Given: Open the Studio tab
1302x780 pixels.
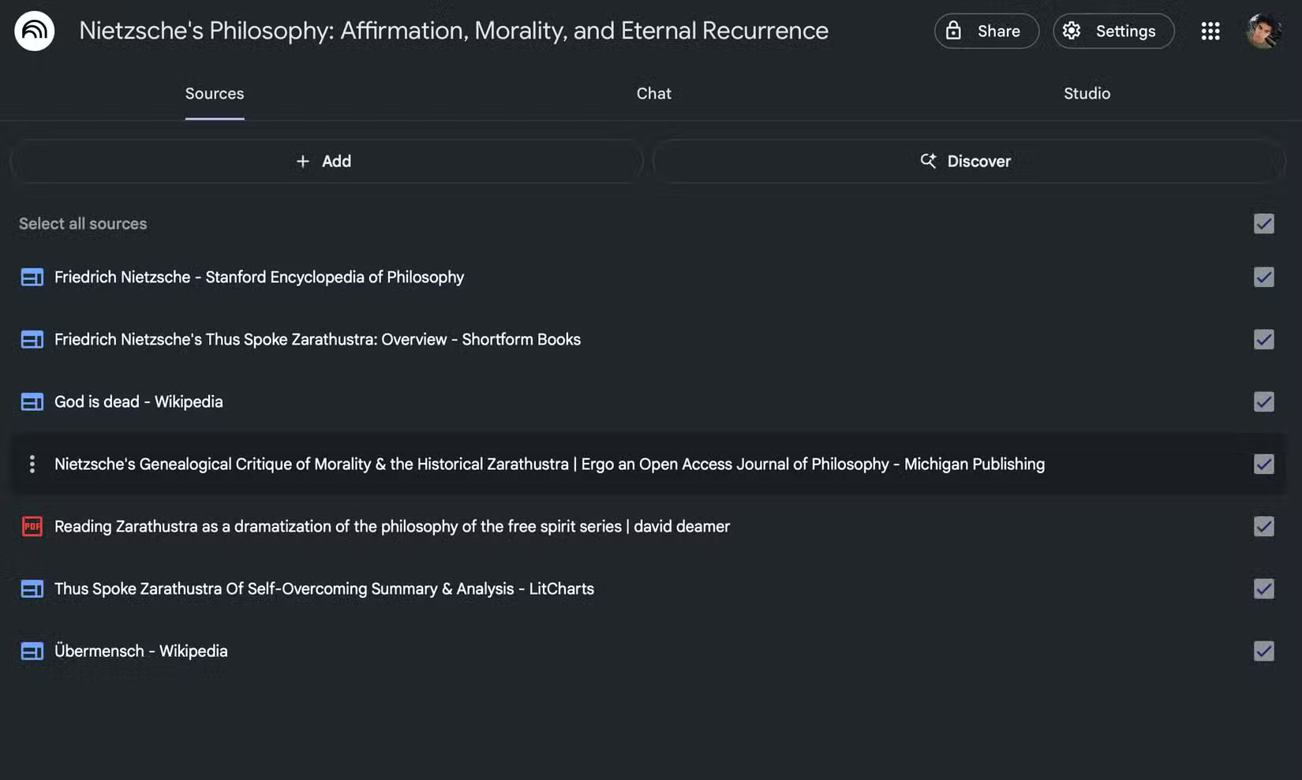Looking at the screenshot, I should (x=1087, y=93).
